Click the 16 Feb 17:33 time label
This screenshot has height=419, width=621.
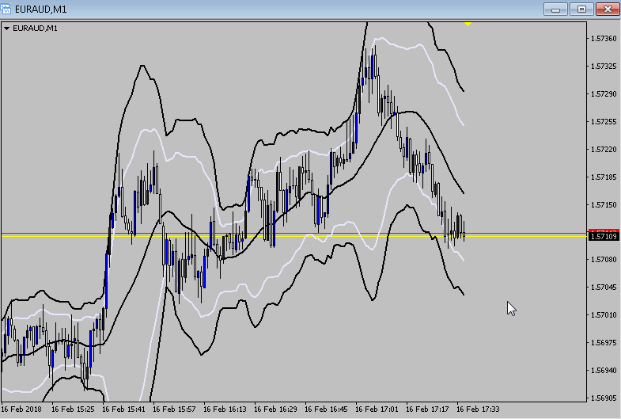pyautogui.click(x=479, y=409)
